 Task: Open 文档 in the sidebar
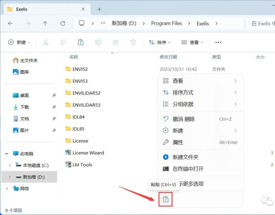coord(21,119)
